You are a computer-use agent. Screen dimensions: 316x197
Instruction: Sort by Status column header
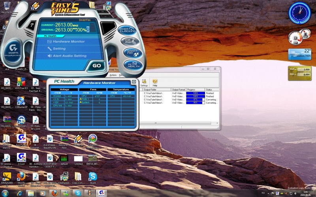[212, 89]
